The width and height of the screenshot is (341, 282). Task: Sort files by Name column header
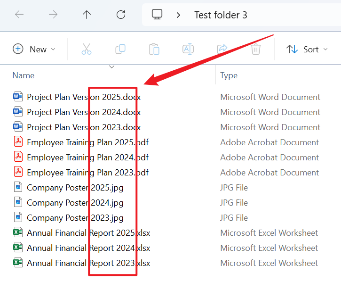point(24,75)
